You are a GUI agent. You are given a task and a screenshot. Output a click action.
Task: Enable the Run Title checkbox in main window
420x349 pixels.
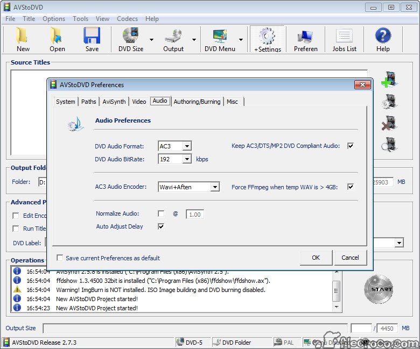(16, 229)
